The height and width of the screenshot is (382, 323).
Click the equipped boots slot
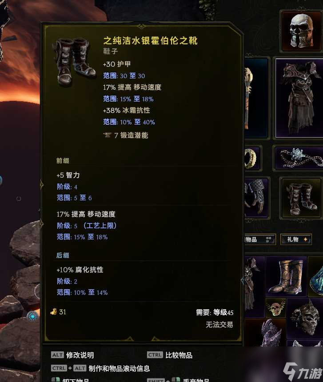pos(301,198)
